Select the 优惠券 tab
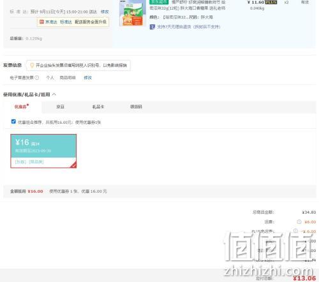The image size is (319, 282). point(21,107)
